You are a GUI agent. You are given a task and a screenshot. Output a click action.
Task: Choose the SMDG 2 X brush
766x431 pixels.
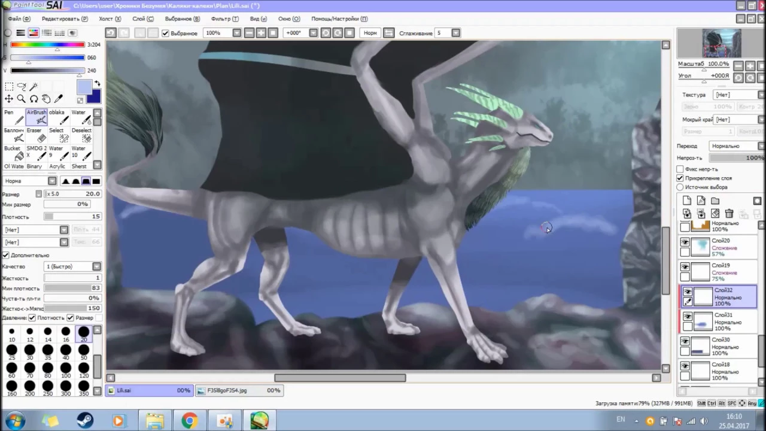37,153
